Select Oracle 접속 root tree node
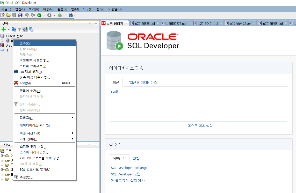Viewport: 296px width, 193px height. pyautogui.click(x=14, y=36)
